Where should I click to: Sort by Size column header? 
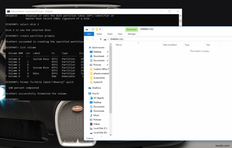pyautogui.click(x=208, y=45)
